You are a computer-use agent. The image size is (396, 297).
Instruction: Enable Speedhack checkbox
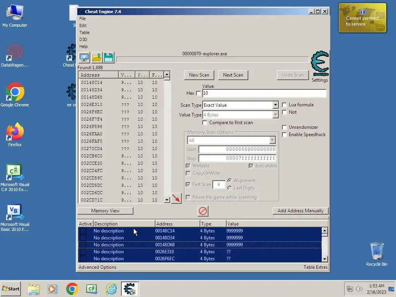click(x=284, y=135)
